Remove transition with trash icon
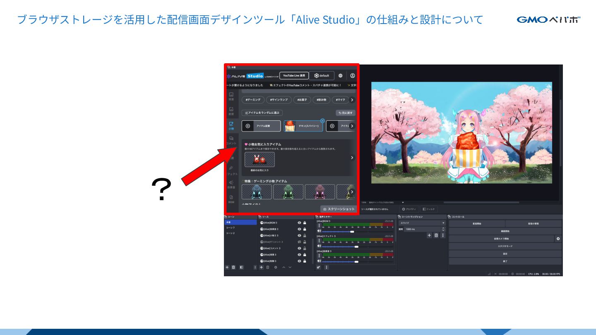 coord(436,235)
